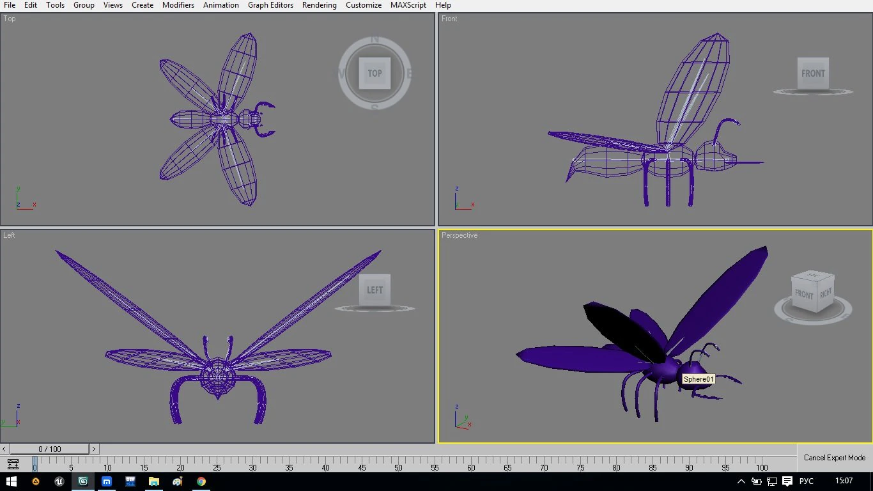
Task: Open File Explorer from the taskbar
Action: [154, 481]
